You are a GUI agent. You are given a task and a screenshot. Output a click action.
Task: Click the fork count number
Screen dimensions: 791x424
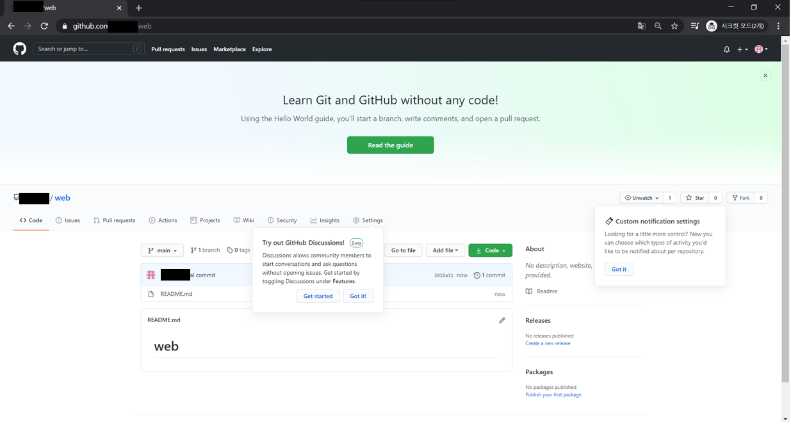[x=761, y=198]
